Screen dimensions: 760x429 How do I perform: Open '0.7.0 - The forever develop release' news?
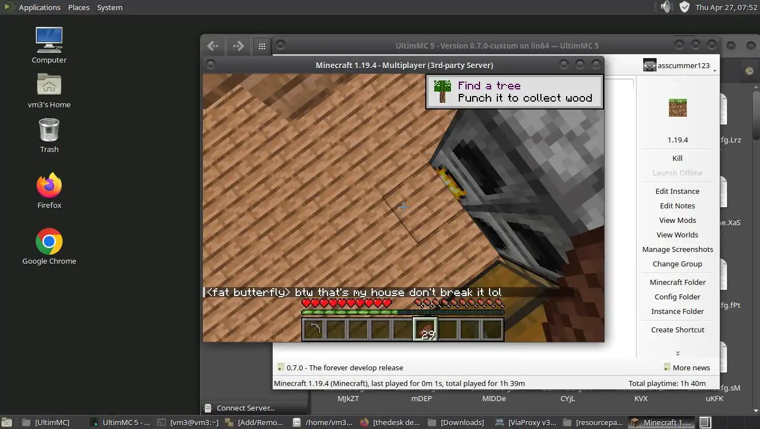coord(345,368)
